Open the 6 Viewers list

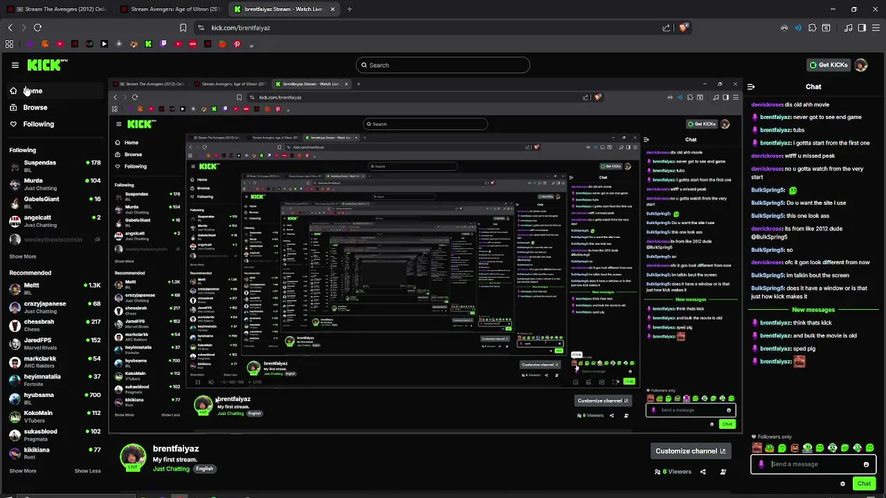click(x=673, y=472)
